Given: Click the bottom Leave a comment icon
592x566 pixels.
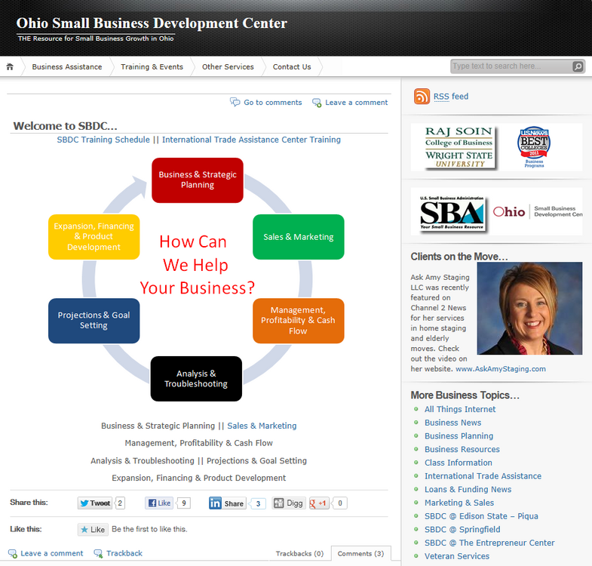Looking at the screenshot, I should 13,553.
